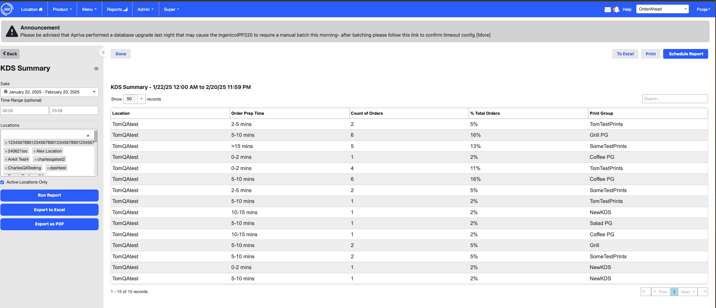Click the Schedule Report button
Screen dimensions: 716x308
[686, 54]
